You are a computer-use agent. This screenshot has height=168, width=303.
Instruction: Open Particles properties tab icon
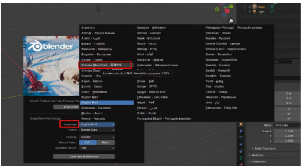pos(241,138)
